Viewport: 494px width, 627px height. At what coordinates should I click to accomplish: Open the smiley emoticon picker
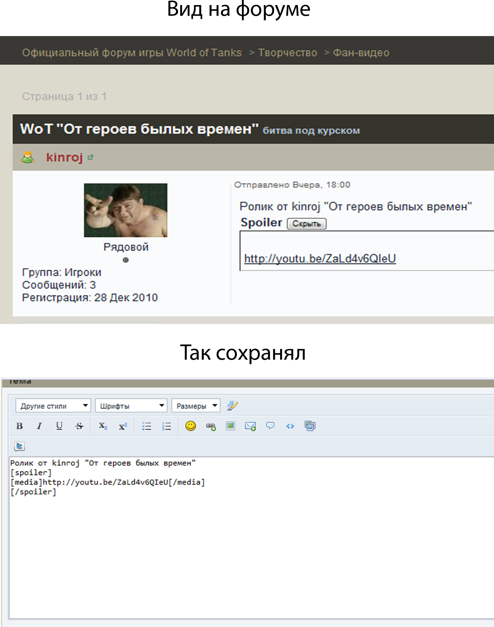(x=191, y=426)
